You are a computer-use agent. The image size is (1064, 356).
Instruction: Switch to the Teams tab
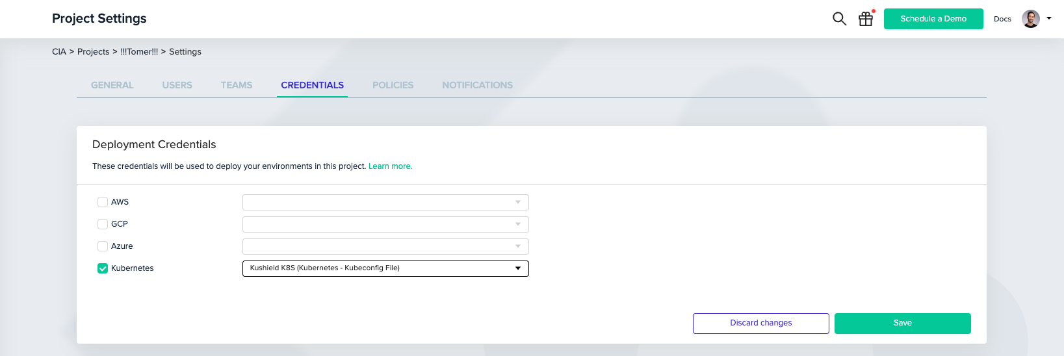pos(237,85)
